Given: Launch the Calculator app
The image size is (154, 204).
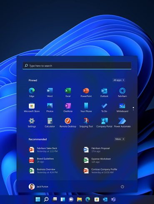Looking at the screenshot, I should click(50, 123).
